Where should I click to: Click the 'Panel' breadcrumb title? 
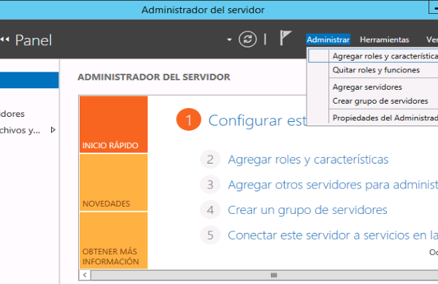34,40
